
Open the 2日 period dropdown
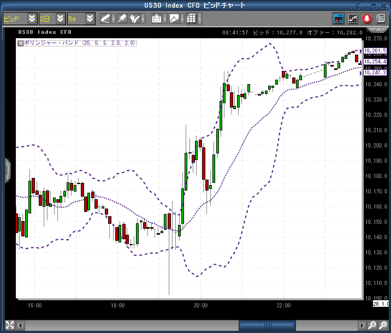[x=60, y=19]
